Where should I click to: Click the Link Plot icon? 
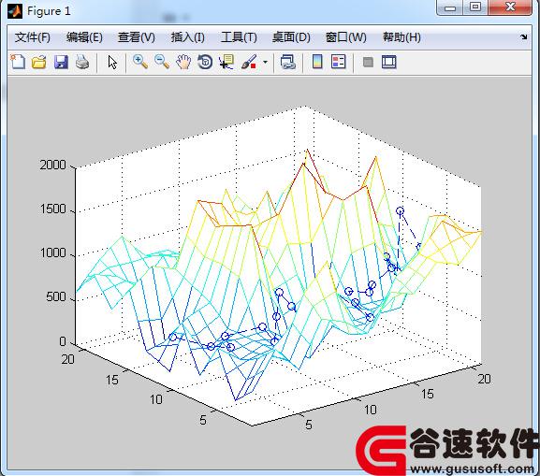click(x=288, y=63)
